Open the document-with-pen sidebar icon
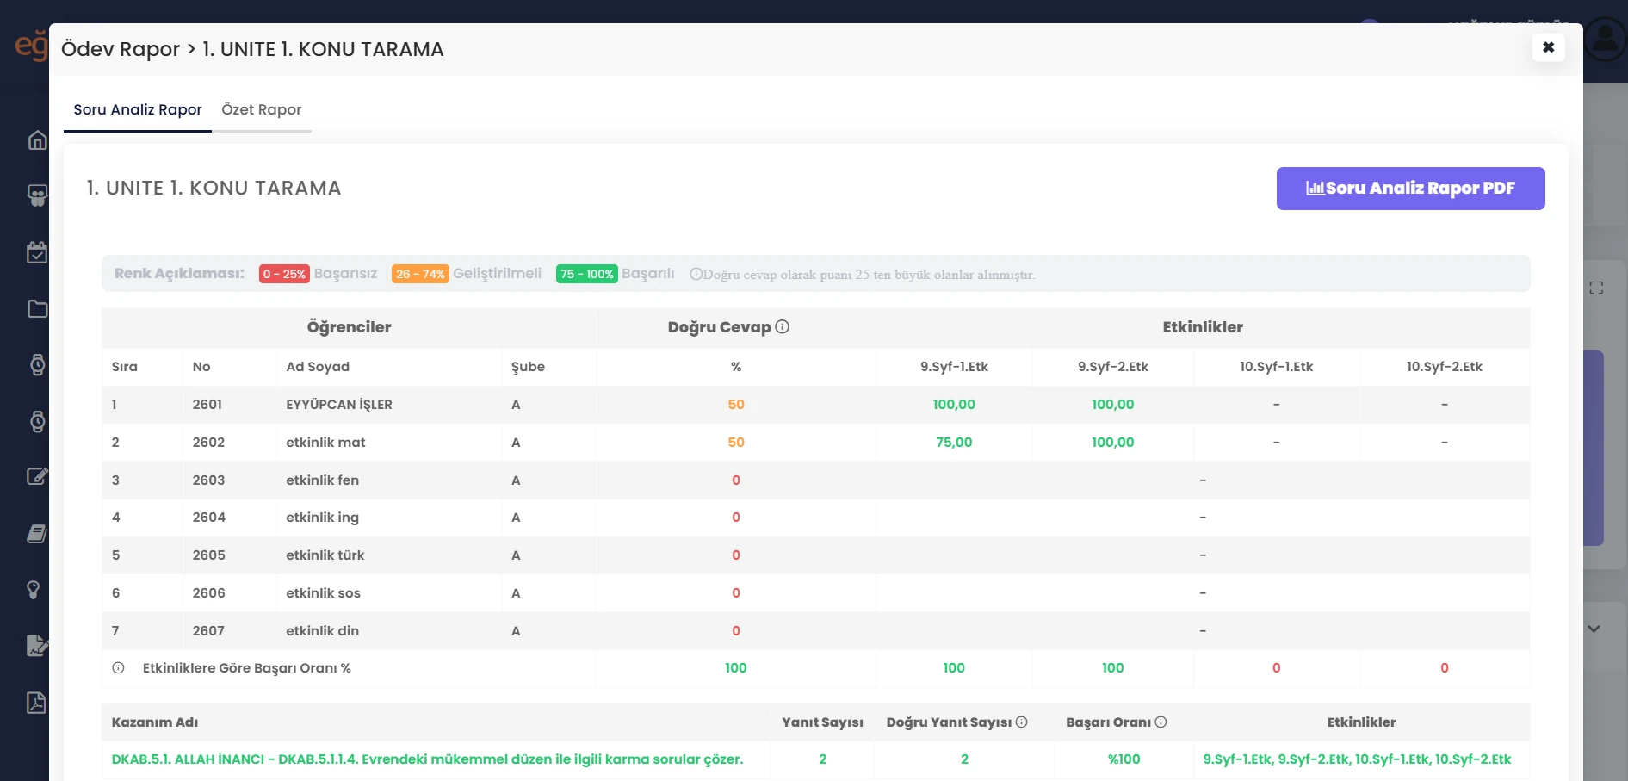The height and width of the screenshot is (781, 1628). (37, 645)
